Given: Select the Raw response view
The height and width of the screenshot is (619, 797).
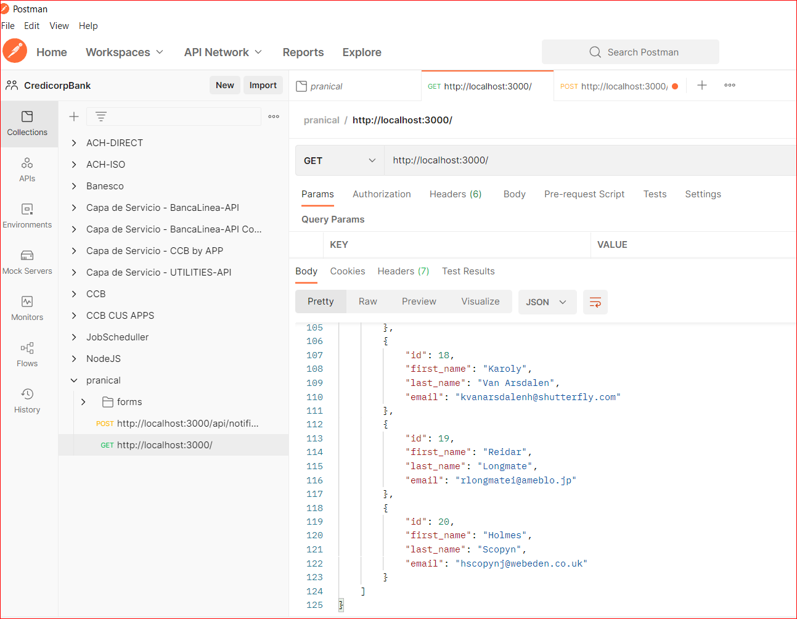Looking at the screenshot, I should point(368,301).
